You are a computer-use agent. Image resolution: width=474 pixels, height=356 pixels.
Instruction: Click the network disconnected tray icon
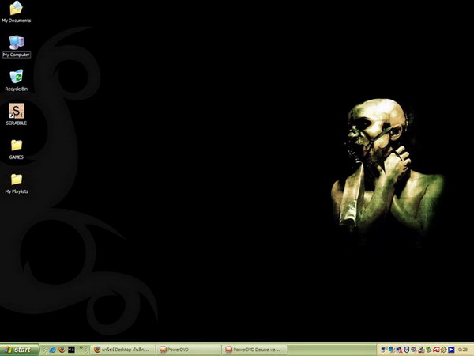coord(399,350)
